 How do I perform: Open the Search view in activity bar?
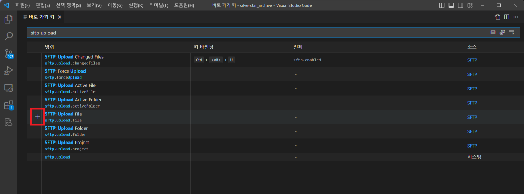(x=9, y=36)
